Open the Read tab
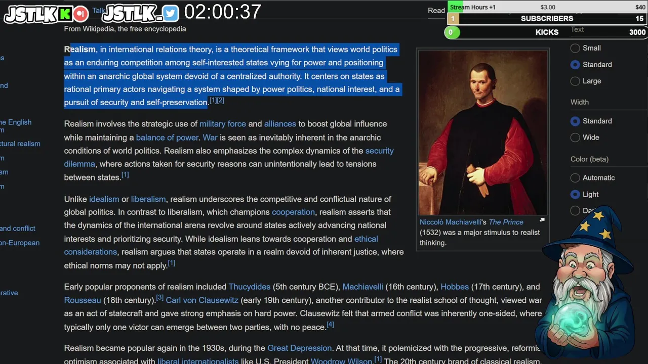 [x=436, y=11]
